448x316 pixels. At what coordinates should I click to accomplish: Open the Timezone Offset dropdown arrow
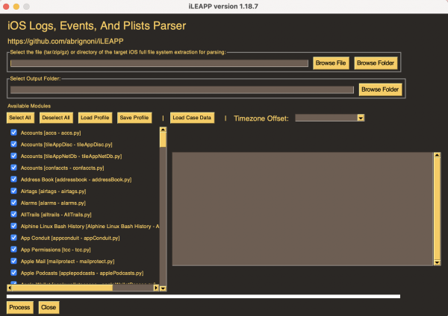(x=361, y=118)
